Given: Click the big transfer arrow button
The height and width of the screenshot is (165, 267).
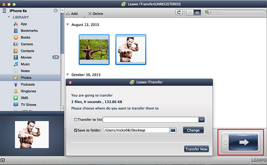Looking at the screenshot, I should pyautogui.click(x=243, y=142).
